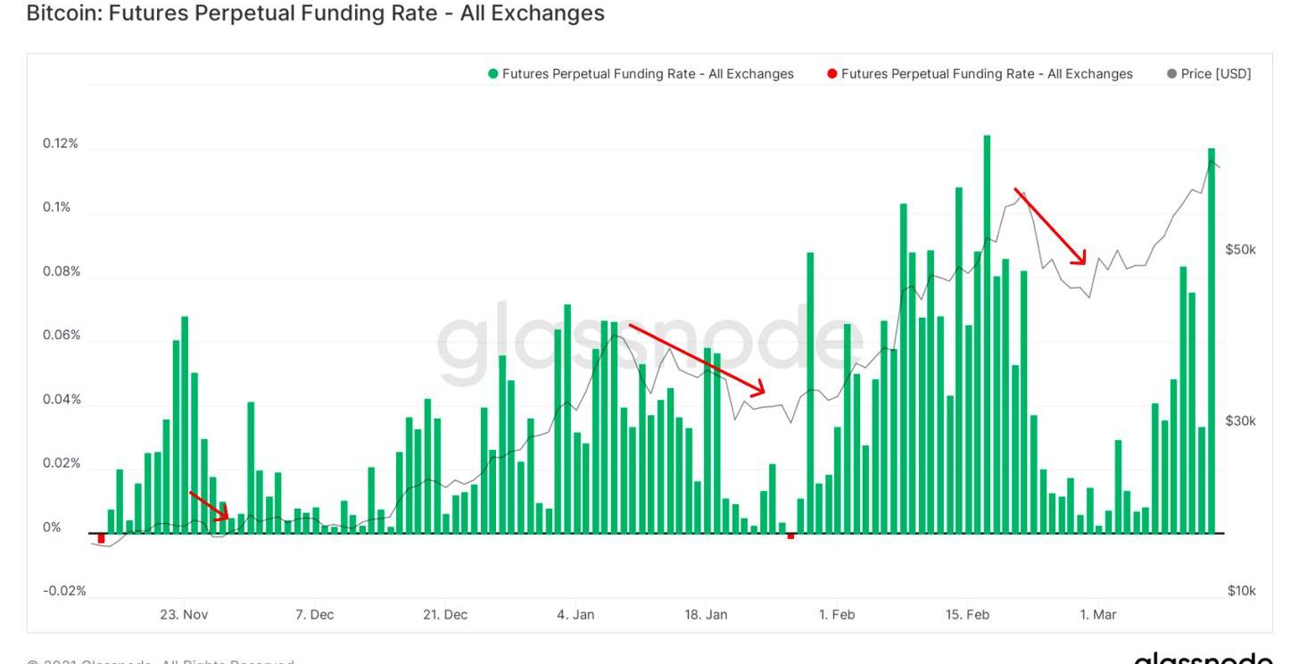The image size is (1299, 664).
Task: Click the gray Price legend dot
Action: [x=1171, y=74]
